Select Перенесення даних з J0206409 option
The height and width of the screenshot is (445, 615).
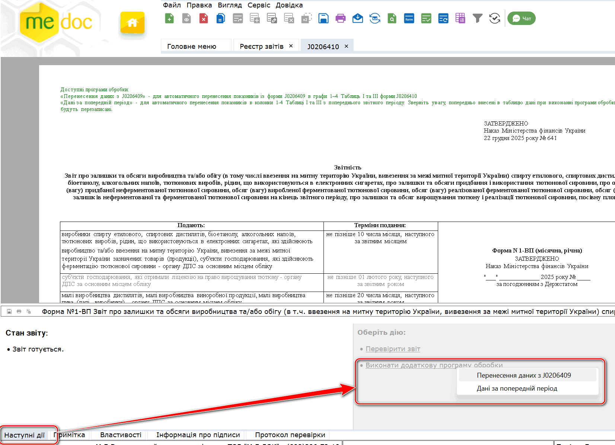523,375
